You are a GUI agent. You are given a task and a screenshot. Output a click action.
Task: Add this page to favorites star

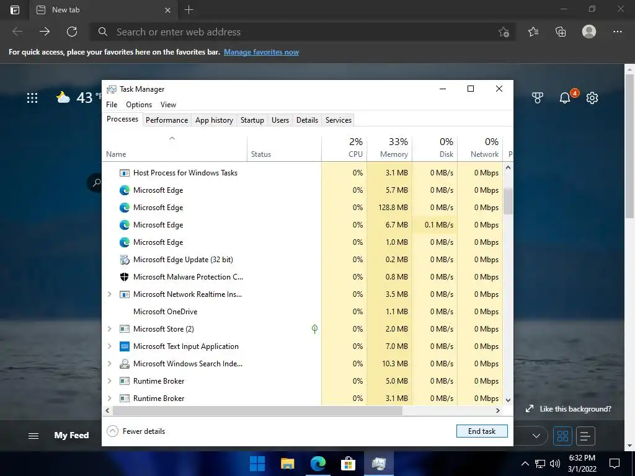(504, 32)
